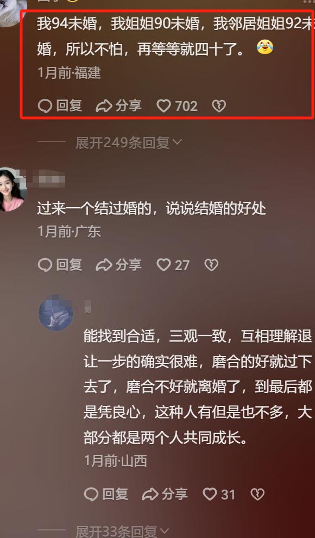The image size is (315, 538).
Task: Reply to the Fujian 94未婚 comment
Action: coord(60,105)
